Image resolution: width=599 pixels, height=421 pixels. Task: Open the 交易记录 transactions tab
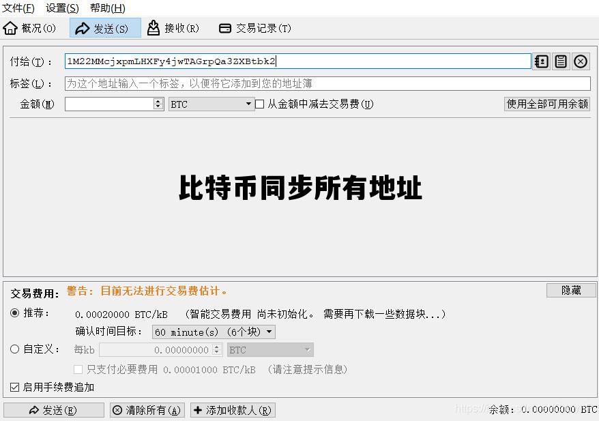click(x=254, y=28)
